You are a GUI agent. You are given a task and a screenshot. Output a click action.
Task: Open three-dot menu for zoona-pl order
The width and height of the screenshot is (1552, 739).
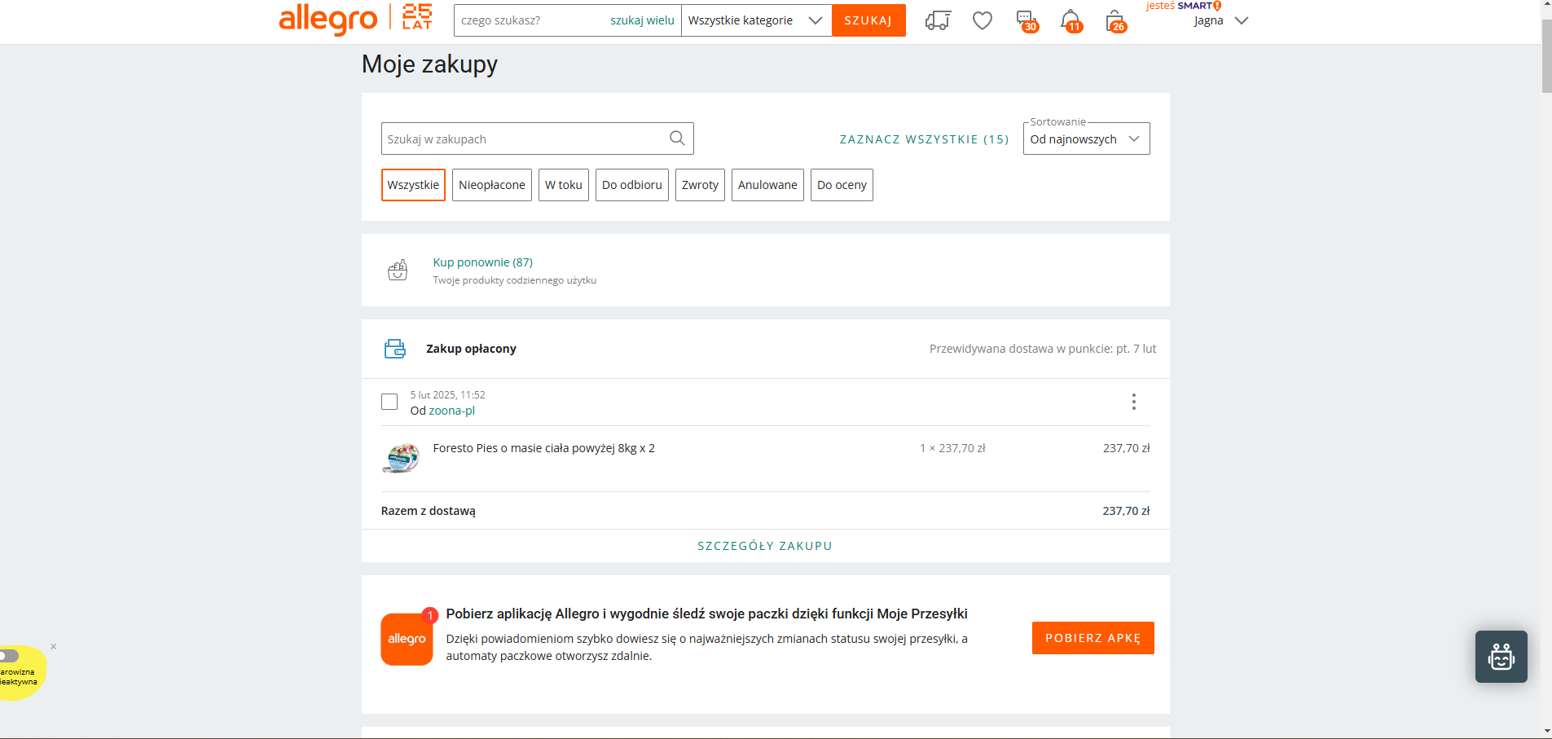(1133, 402)
